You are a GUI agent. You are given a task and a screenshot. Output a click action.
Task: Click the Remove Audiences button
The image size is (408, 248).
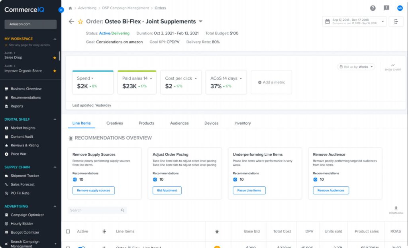[x=331, y=190]
